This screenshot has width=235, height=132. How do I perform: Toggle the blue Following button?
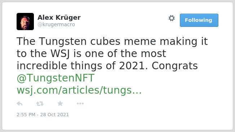point(199,20)
